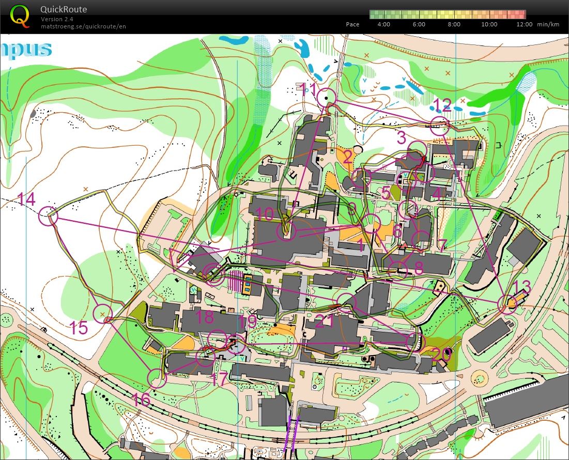This screenshot has height=460, width=569.
Task: Click the QuickRoute Q logo
Action: (21, 16)
